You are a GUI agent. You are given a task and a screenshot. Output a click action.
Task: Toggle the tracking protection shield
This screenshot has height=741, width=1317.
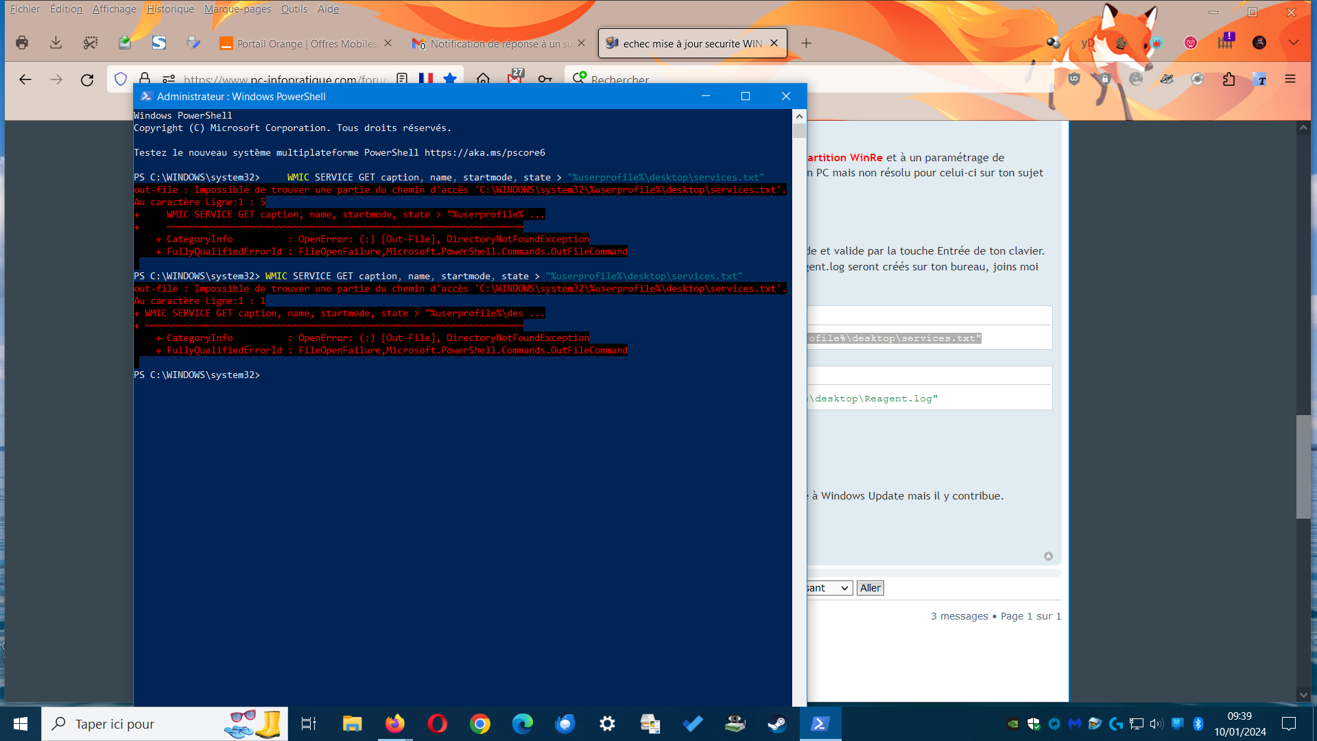(x=121, y=79)
